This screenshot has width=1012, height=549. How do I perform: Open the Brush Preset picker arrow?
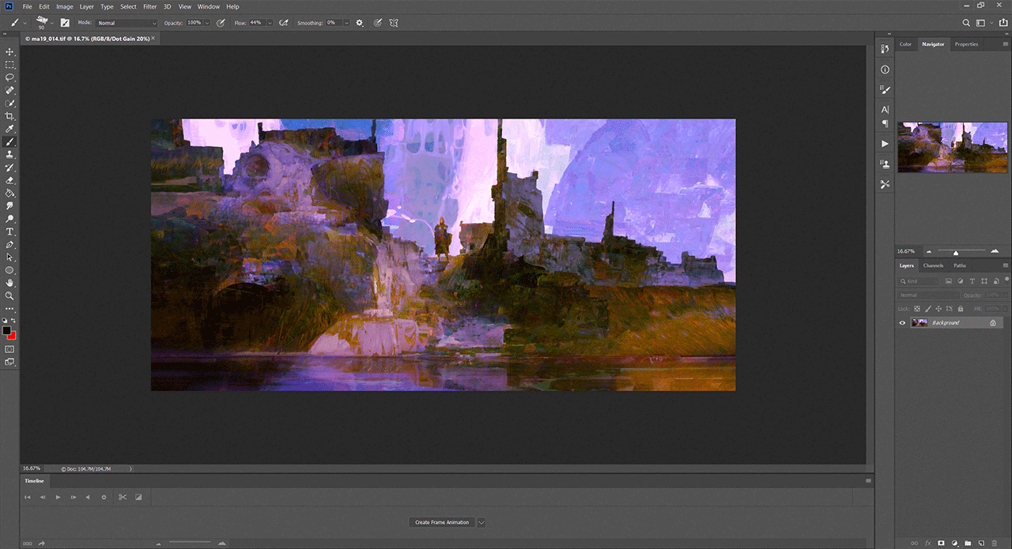pyautogui.click(x=52, y=23)
